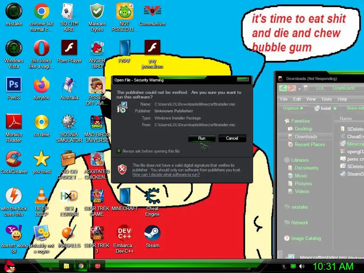Viewport: 364px width, 273px height.
Task: Select the furryfox Firefox desktop icon
Action: (x=41, y=89)
